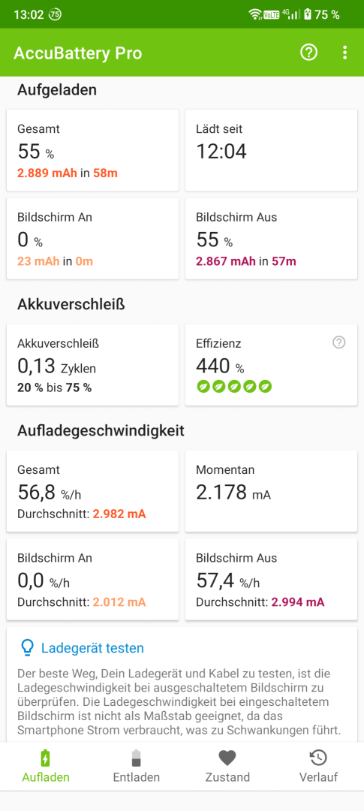Tap the green leaf efficiency rating icons
This screenshot has width=364, height=811.
[x=234, y=387]
